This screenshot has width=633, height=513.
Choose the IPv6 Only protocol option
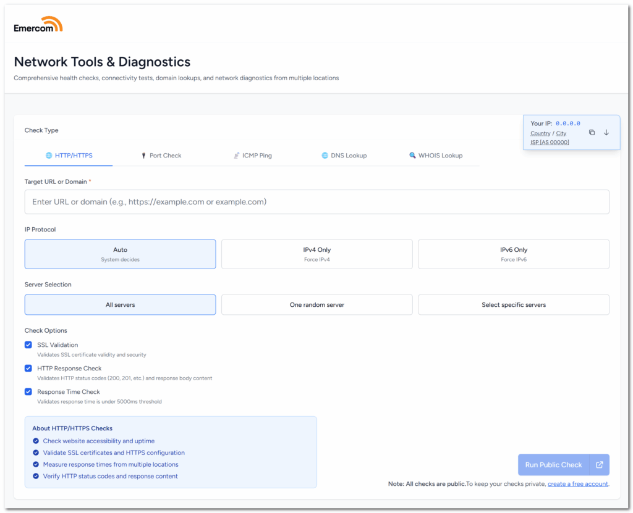pyautogui.click(x=513, y=254)
